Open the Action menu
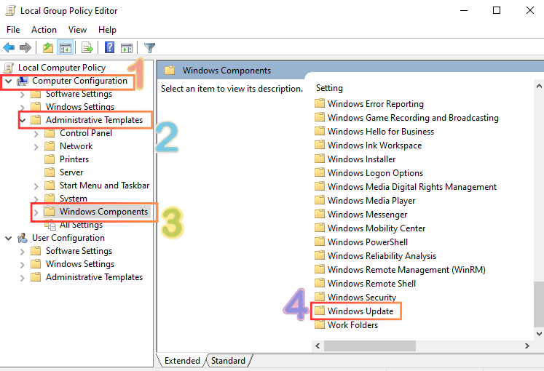 pyautogui.click(x=44, y=30)
